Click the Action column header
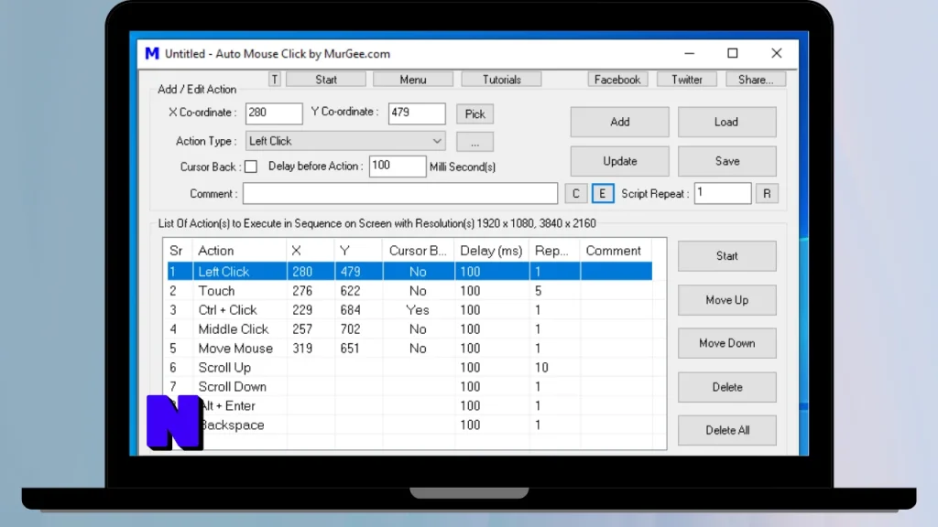Viewport: 938px width, 527px height. tap(239, 251)
